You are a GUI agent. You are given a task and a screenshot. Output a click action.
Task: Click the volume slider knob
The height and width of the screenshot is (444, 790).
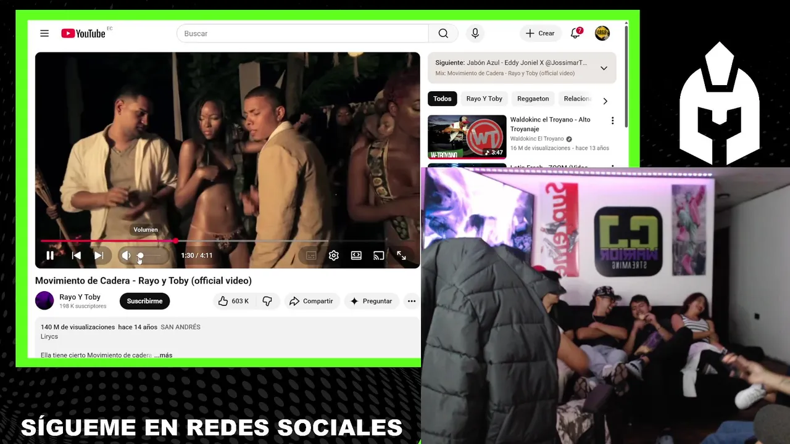(x=140, y=255)
